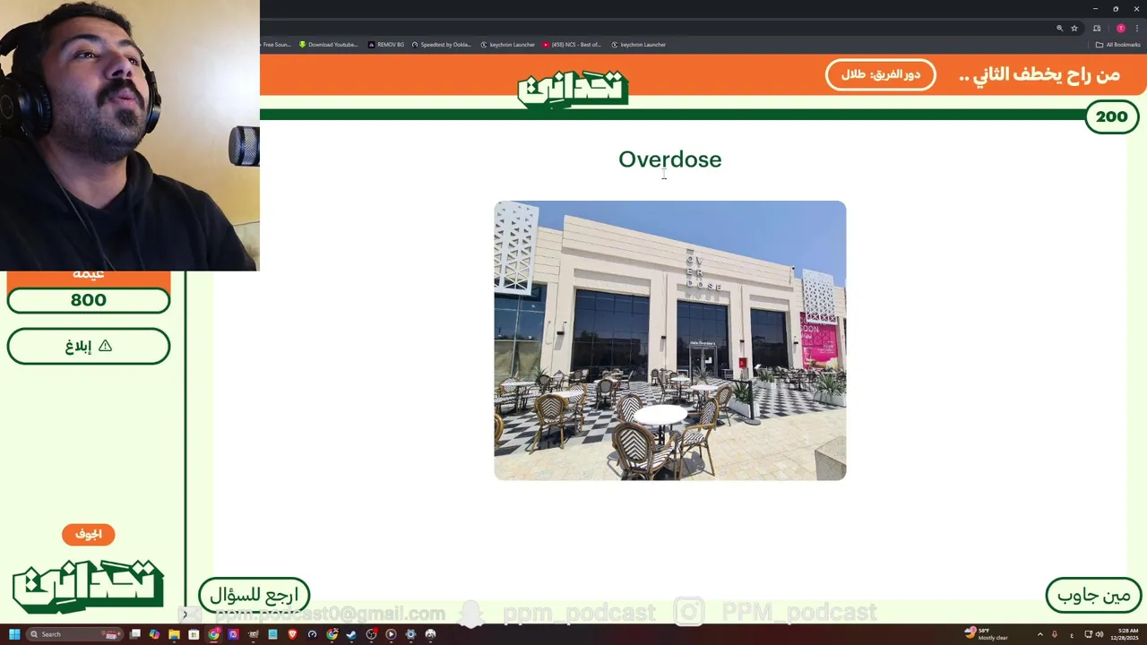This screenshot has height=645, width=1147.
Task: Open the zoom magnifier in address bar
Action: tap(1059, 28)
